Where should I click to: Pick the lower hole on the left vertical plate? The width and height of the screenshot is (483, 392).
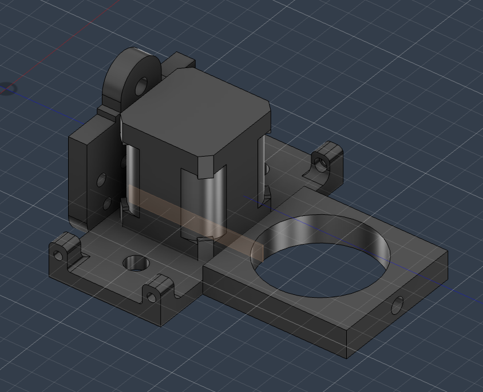click(x=107, y=203)
